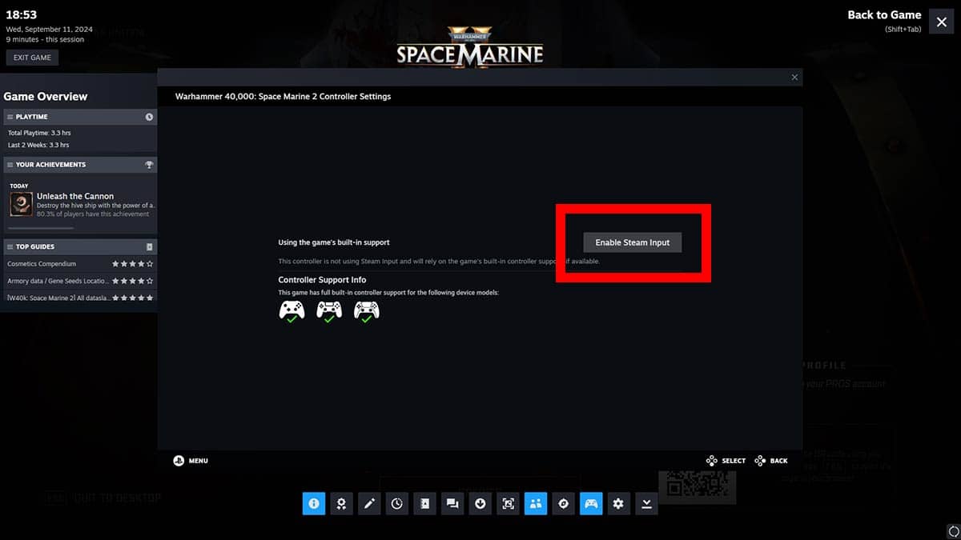Select the trophy icon on Your Achievements header
Image resolution: width=961 pixels, height=540 pixels.
point(148,165)
